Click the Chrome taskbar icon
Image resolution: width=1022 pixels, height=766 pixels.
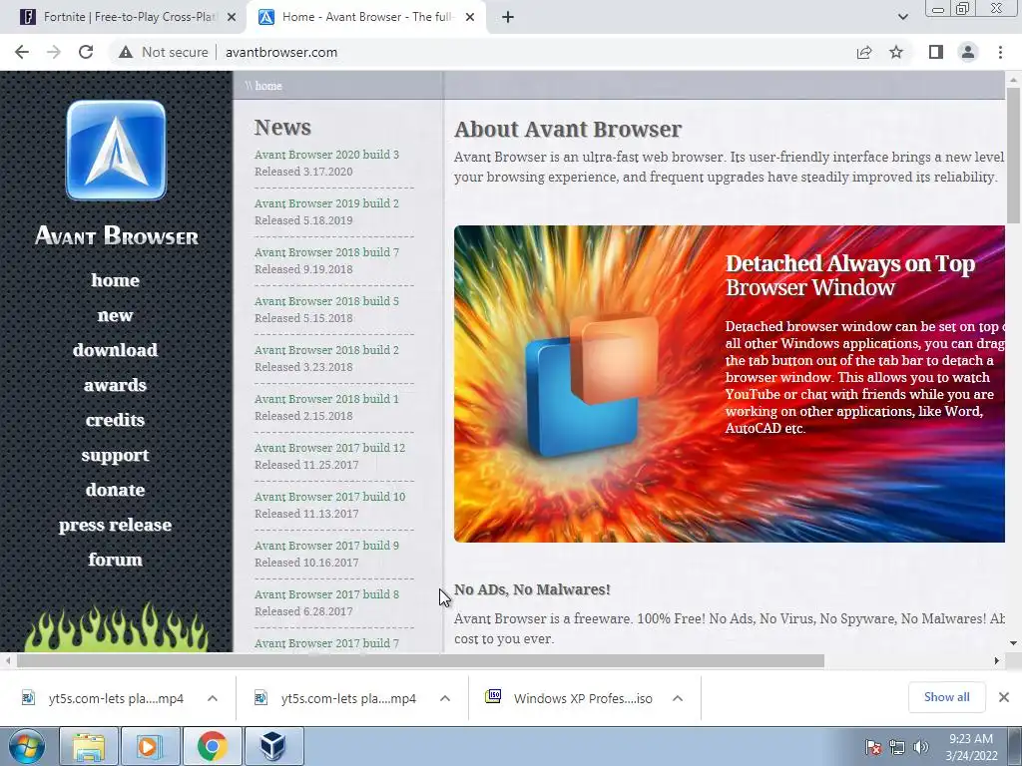[213, 746]
